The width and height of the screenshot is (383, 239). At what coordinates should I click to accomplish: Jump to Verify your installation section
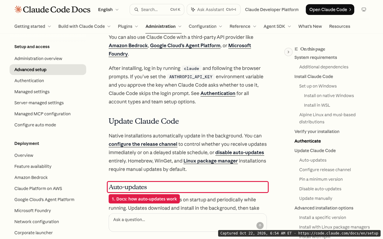click(317, 131)
